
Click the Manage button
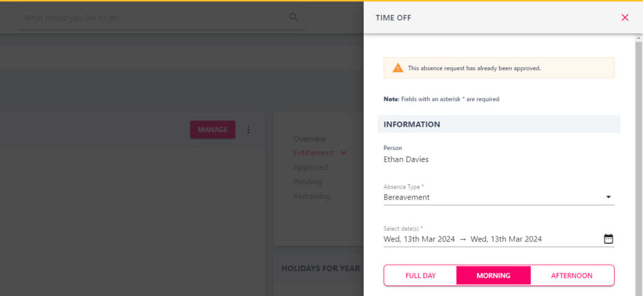[x=212, y=129]
